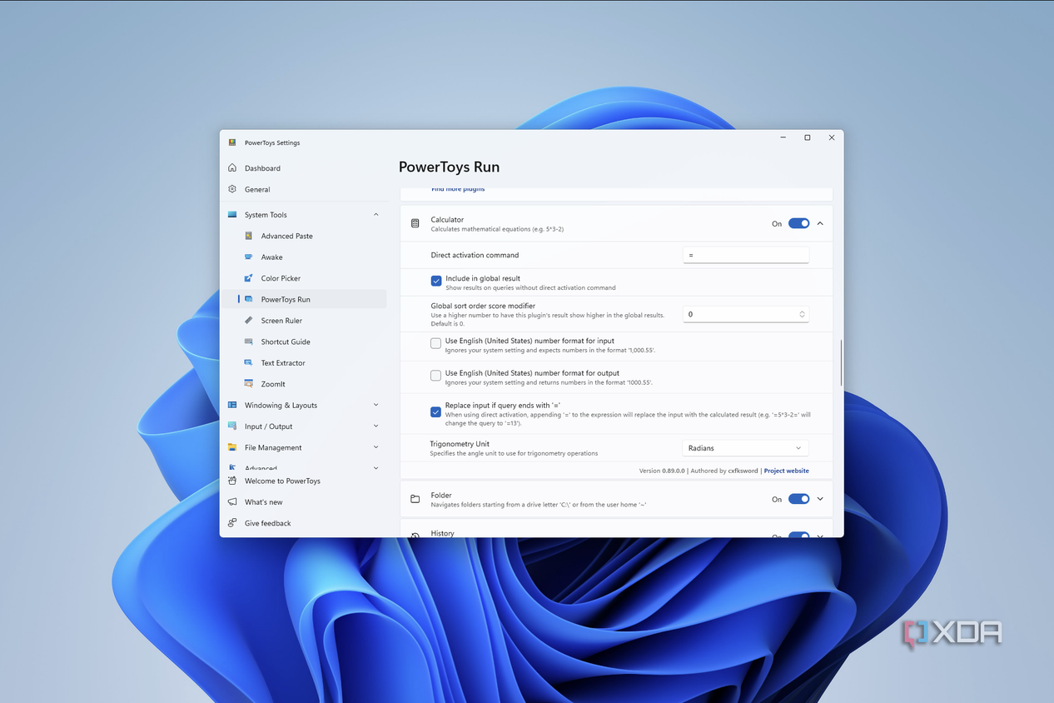Click the Calculator plugin icon
The image size is (1054, 703).
click(x=415, y=223)
